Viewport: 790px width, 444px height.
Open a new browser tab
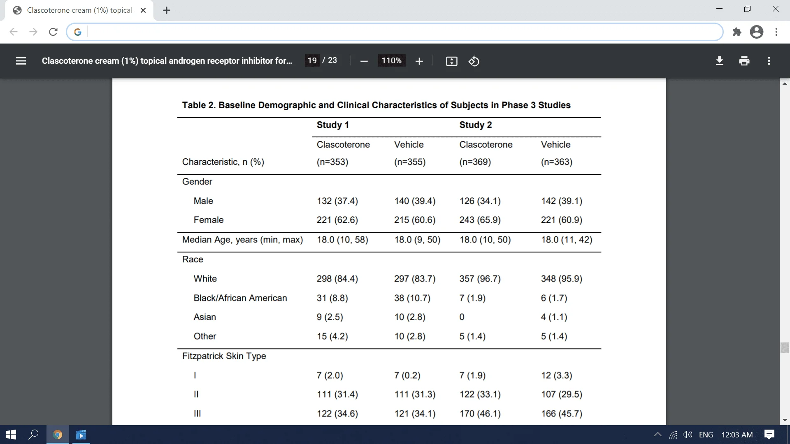(167, 10)
